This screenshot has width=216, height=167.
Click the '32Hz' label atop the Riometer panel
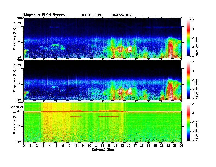click(20, 103)
